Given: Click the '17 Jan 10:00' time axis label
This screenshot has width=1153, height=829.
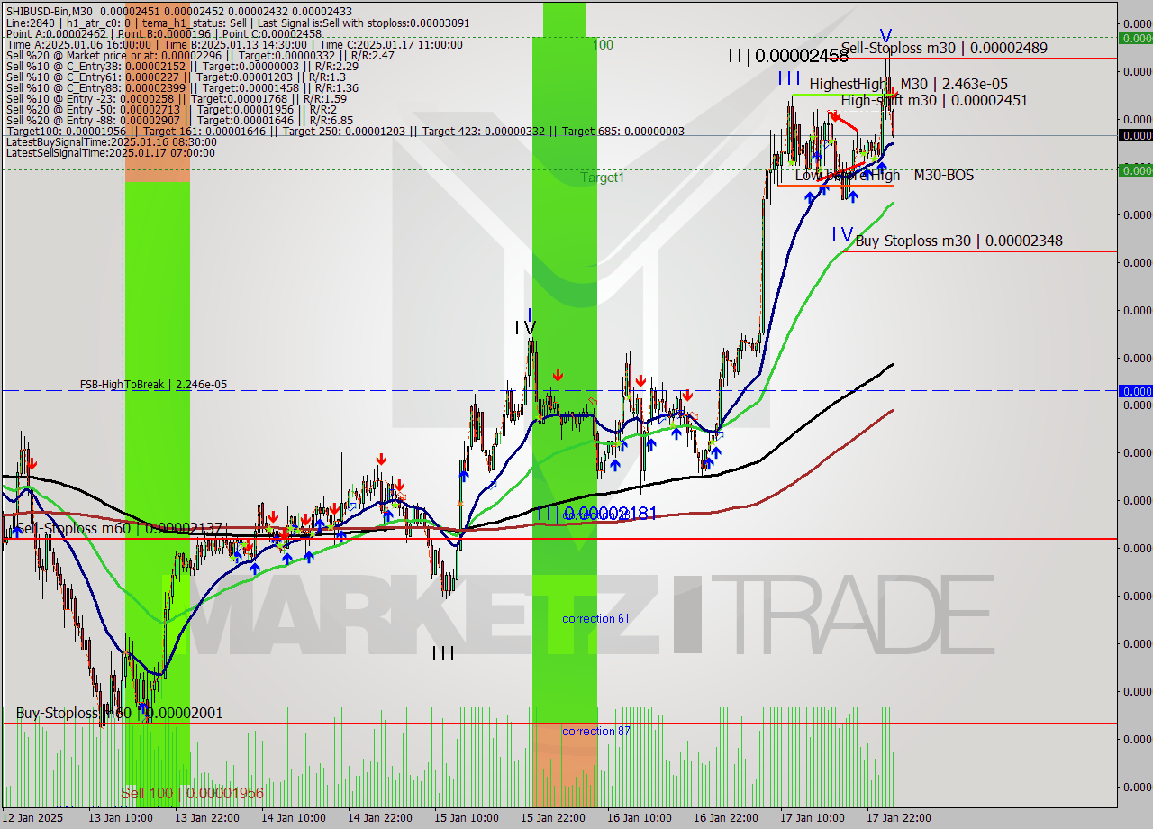Looking at the screenshot, I should pyautogui.click(x=813, y=818).
